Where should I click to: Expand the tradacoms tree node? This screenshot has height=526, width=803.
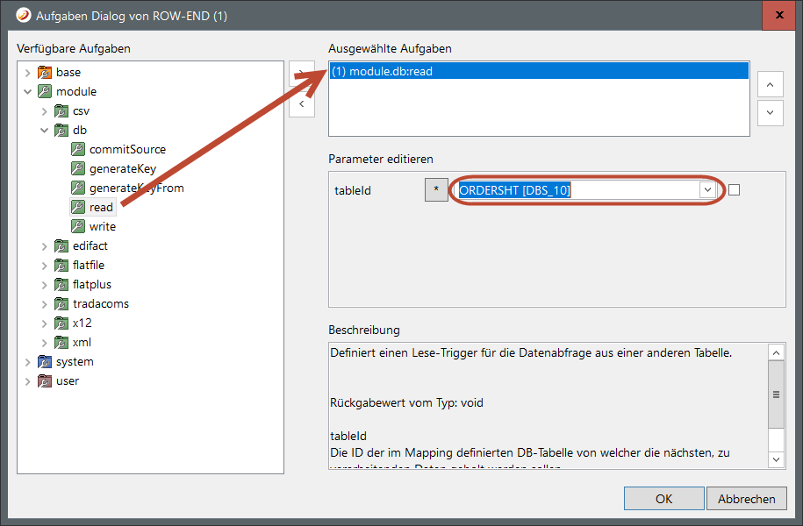pos(45,303)
